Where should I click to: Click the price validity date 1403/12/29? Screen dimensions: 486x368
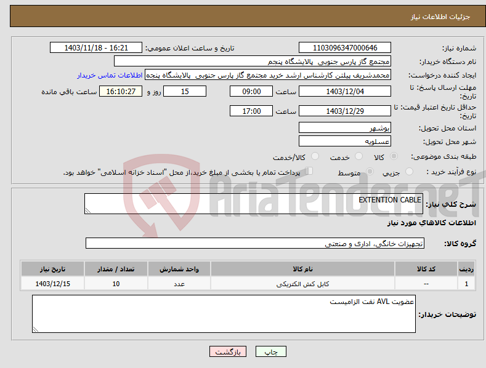pos(345,111)
